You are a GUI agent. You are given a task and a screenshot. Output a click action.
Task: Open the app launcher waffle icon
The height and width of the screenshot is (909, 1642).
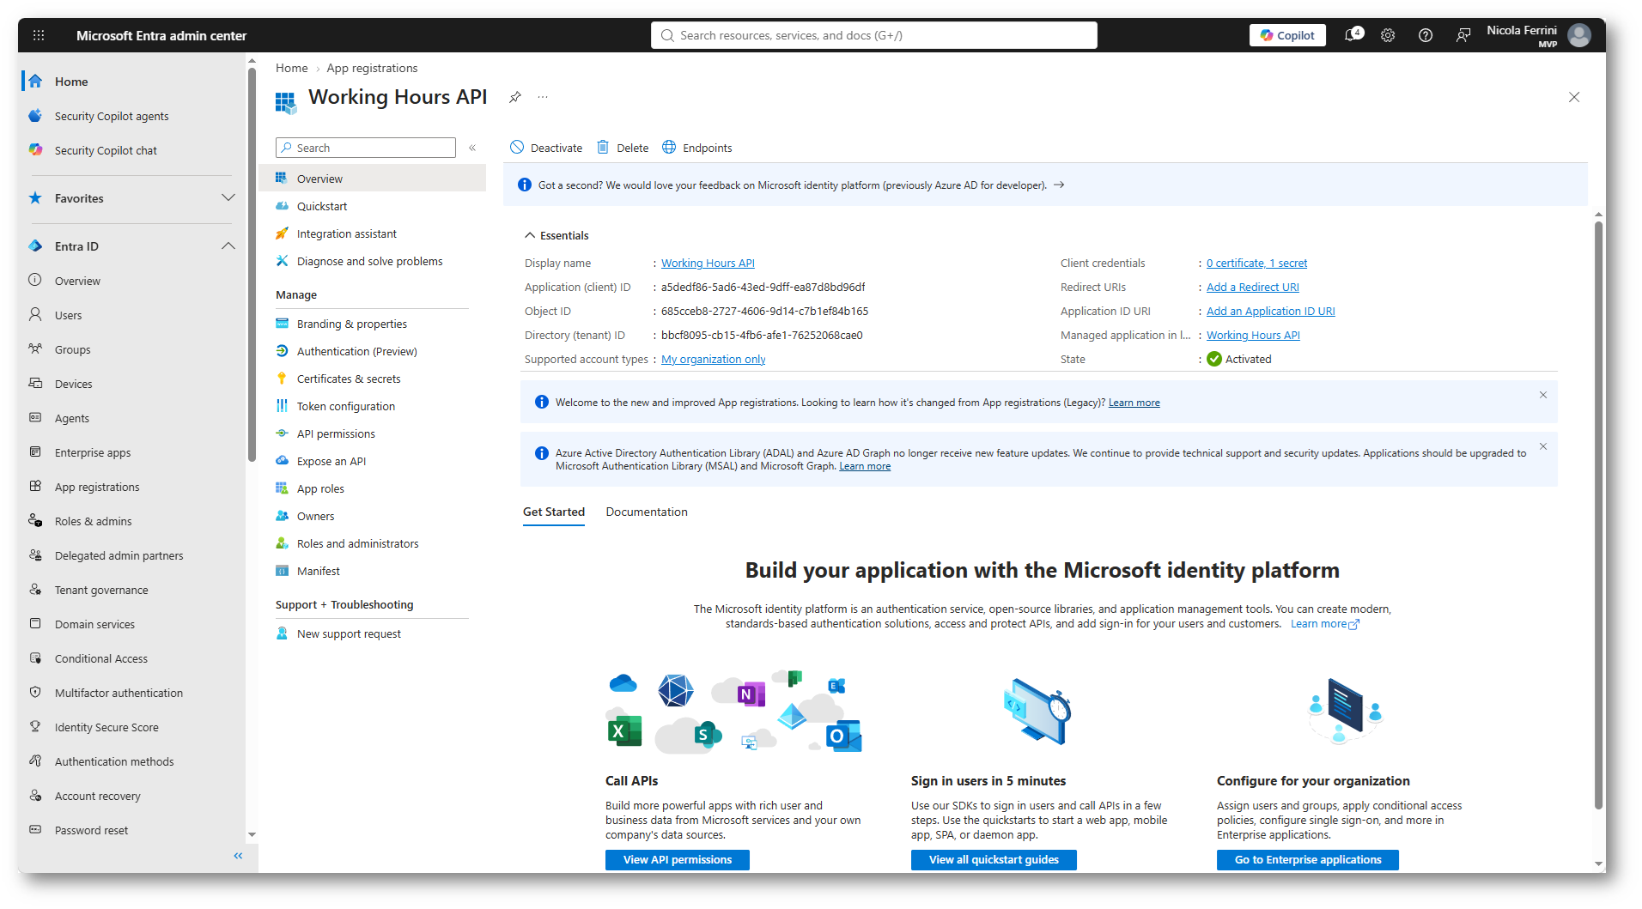[x=39, y=35]
